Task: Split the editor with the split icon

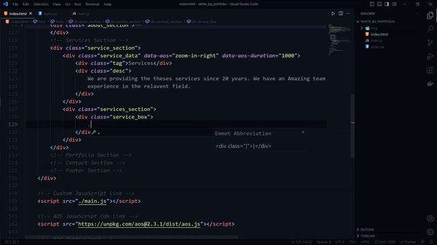Action: pyautogui.click(x=341, y=14)
